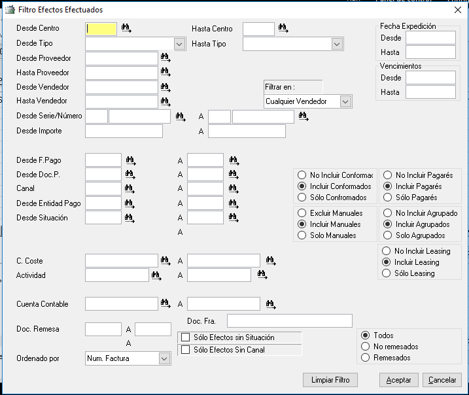Open the Cualquier Vendedor dropdown
The width and height of the screenshot is (469, 395).
click(345, 101)
